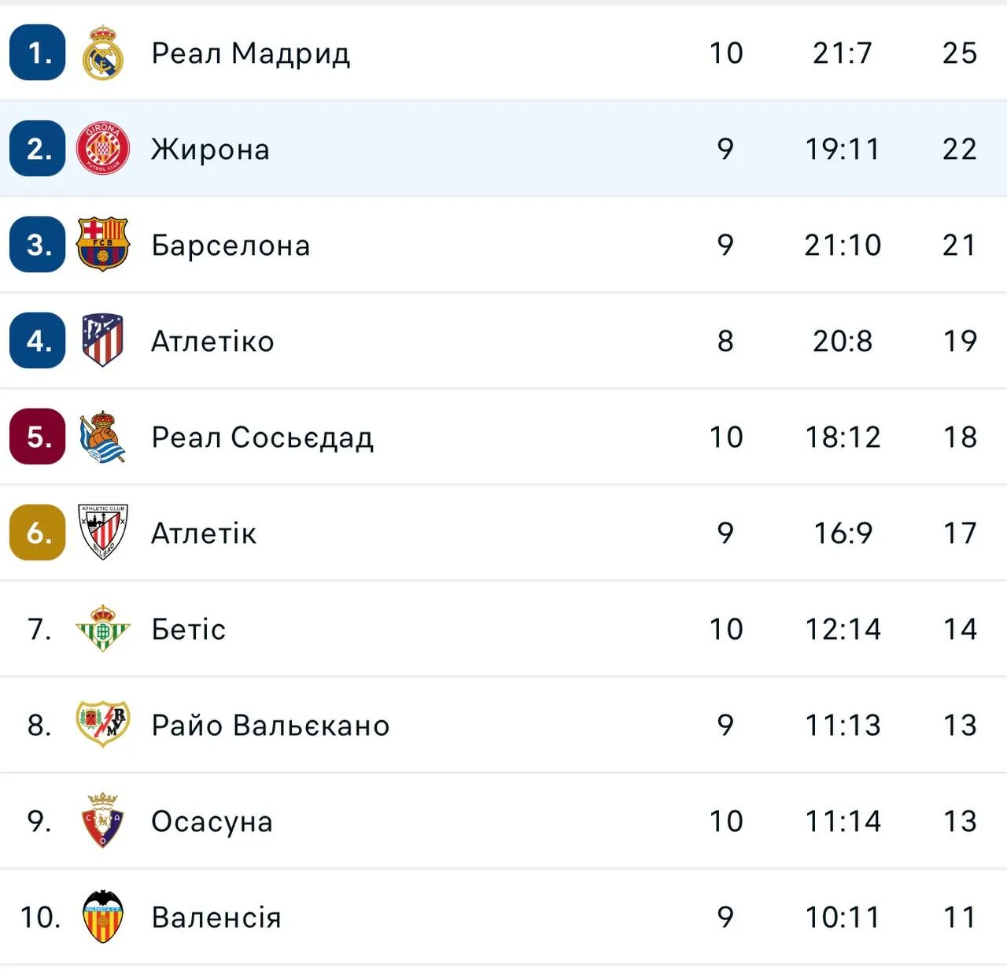Screen dimensions: 1007x972
Task: Select the Райо Вальєкано team name
Action: pyautogui.click(x=270, y=726)
